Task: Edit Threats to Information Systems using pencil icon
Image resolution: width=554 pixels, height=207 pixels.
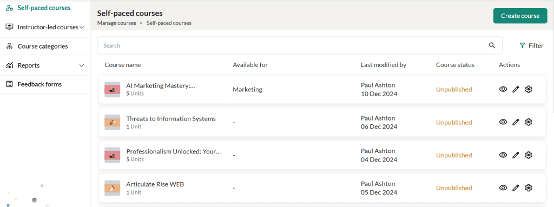Action: [x=516, y=122]
